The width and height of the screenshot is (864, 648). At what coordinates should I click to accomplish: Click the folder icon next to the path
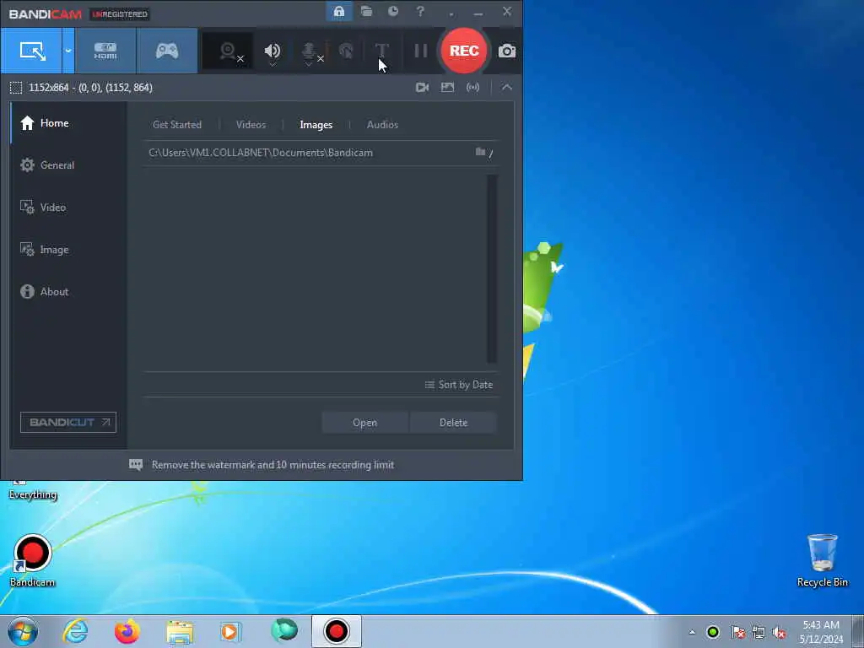[480, 152]
